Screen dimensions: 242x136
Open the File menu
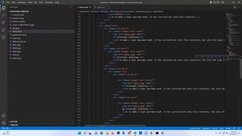8,2
